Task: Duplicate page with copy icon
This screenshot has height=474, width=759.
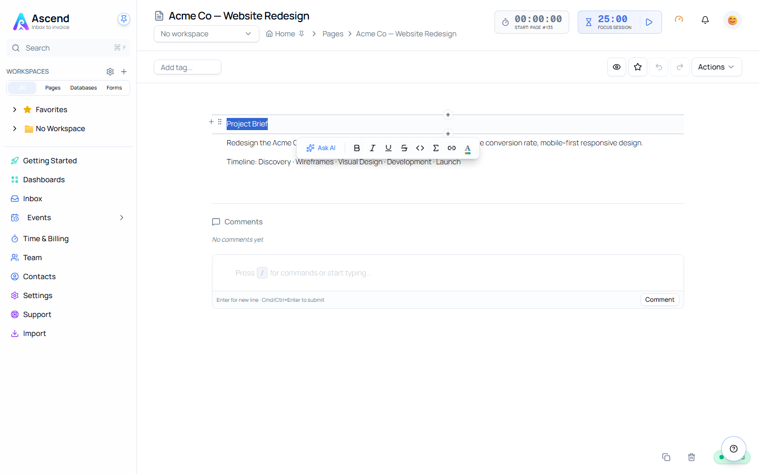Action: [x=666, y=457]
